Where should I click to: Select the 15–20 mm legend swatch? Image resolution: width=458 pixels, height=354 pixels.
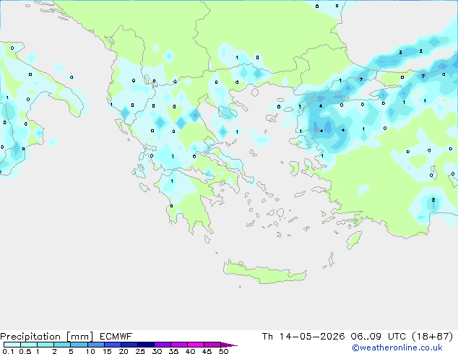(112, 345)
